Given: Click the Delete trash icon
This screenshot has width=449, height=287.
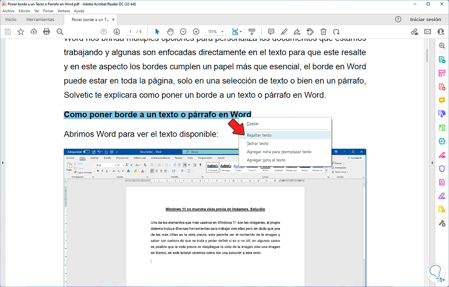Looking at the screenshot, I should pos(324,32).
